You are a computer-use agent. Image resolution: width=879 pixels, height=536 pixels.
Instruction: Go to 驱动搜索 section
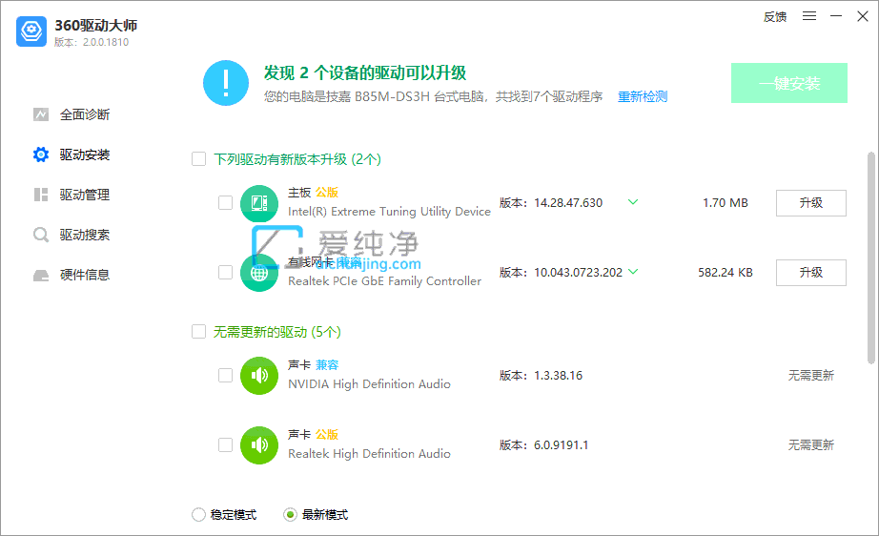(x=85, y=235)
